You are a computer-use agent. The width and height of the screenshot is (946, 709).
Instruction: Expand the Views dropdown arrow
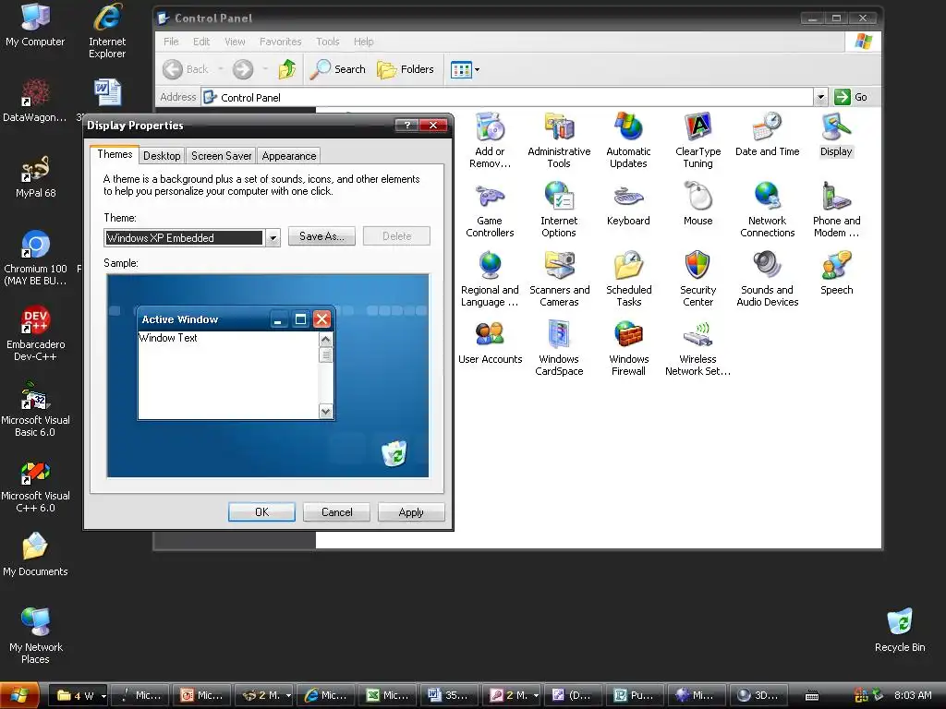(478, 70)
